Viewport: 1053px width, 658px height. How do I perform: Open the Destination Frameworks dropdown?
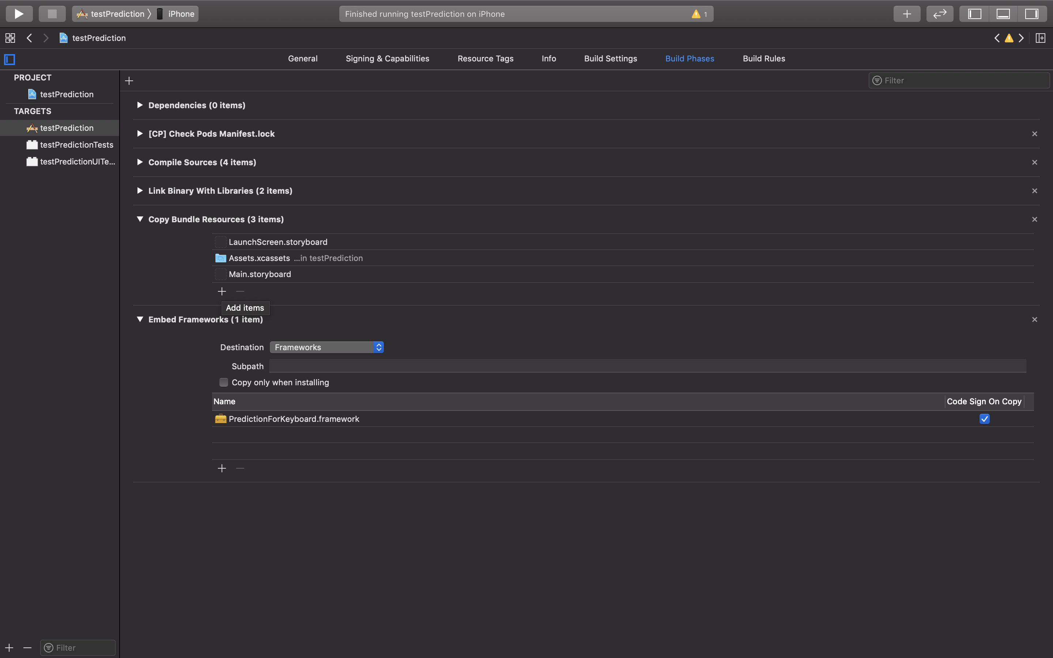327,347
